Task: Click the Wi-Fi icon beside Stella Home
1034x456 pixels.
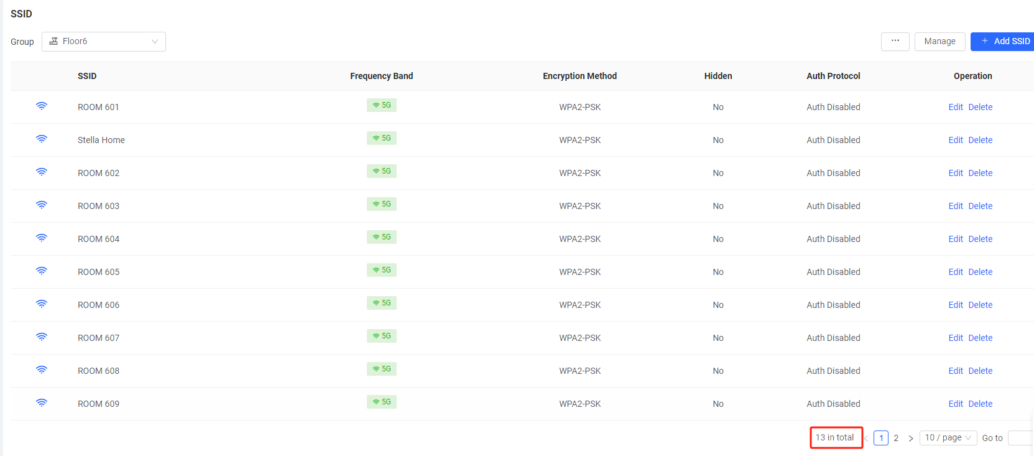Action: coord(42,139)
